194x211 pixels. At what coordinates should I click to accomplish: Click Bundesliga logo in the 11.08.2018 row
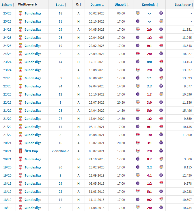[20, 208]
